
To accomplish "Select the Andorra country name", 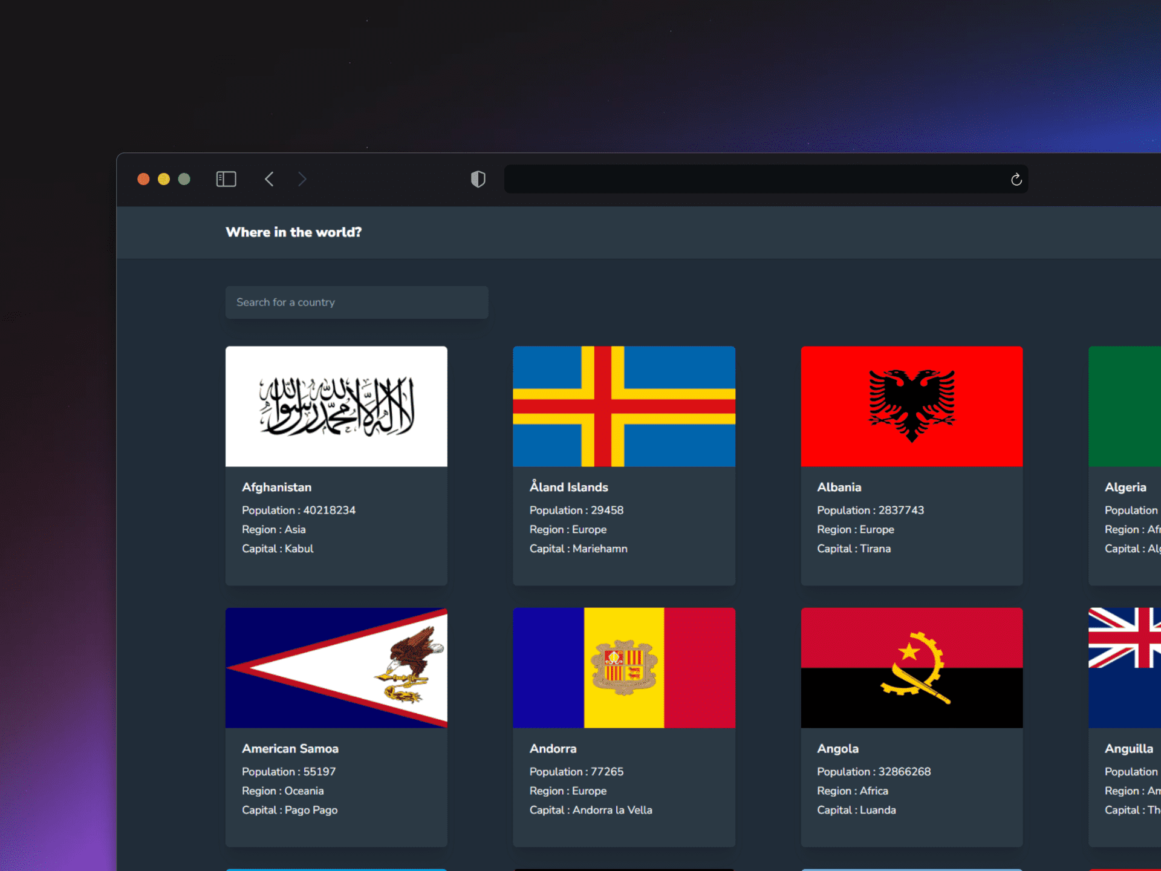I will [553, 748].
